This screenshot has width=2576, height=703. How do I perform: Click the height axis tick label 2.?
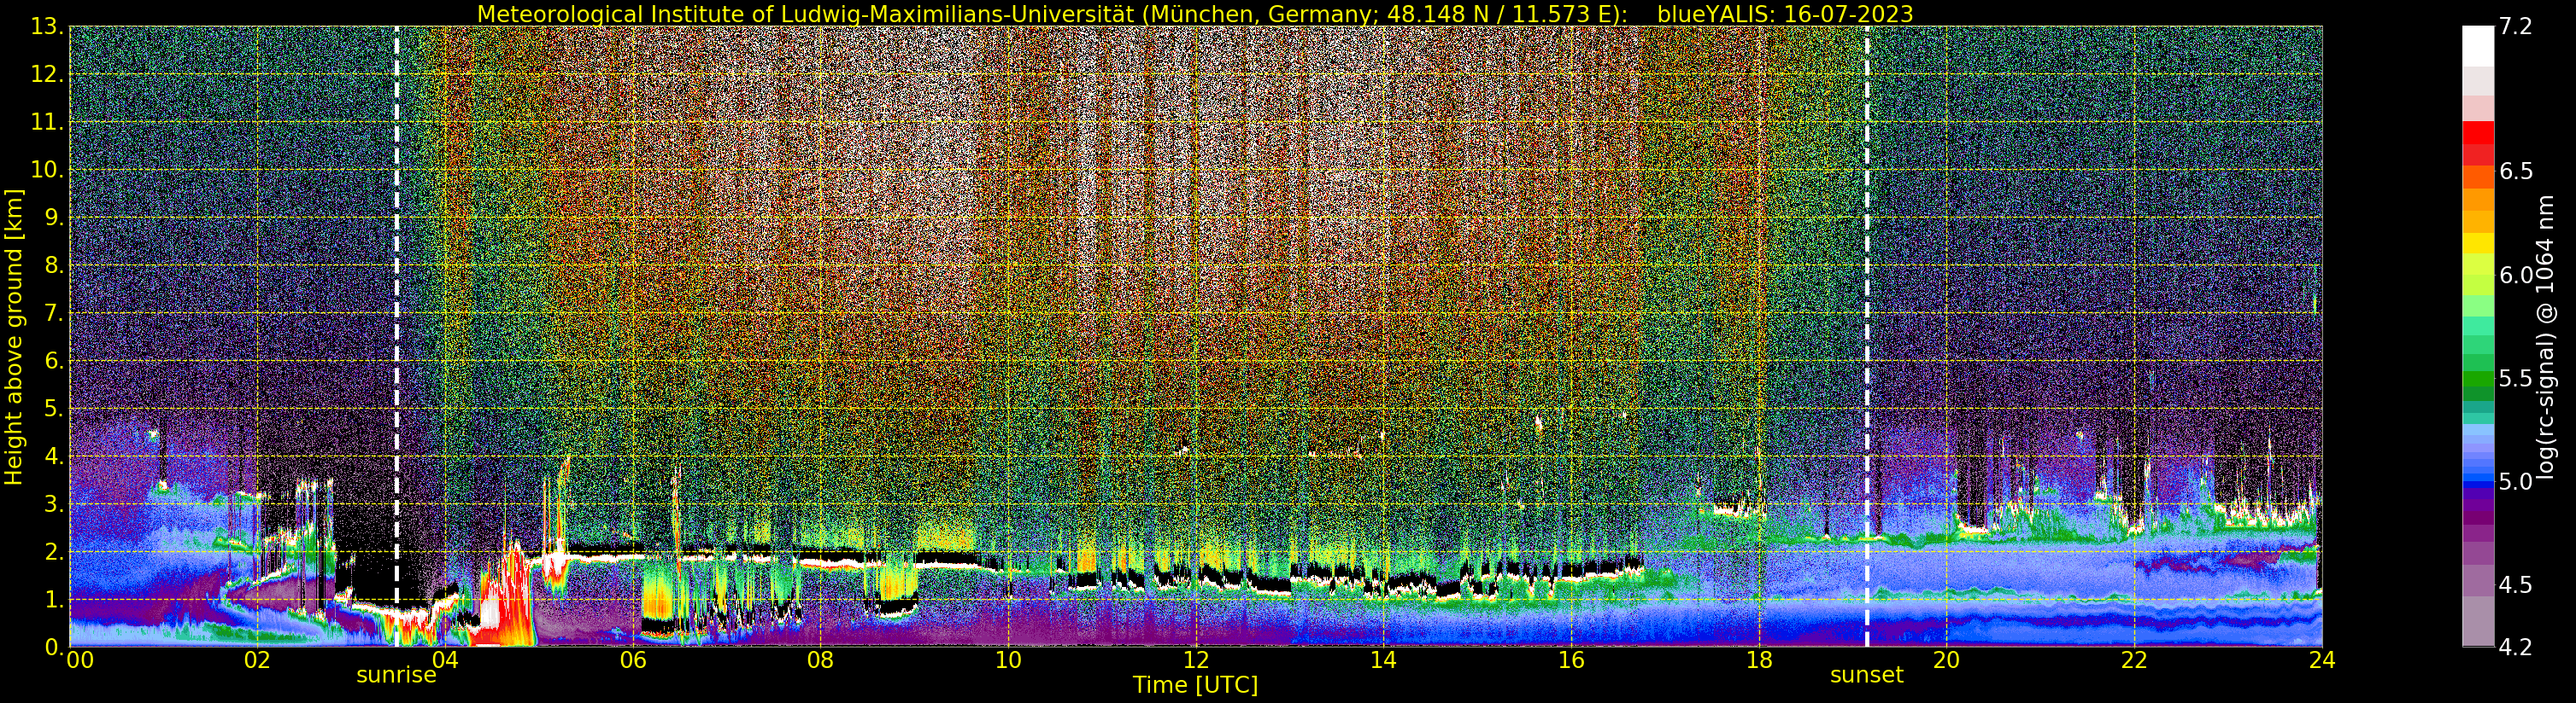[54, 551]
